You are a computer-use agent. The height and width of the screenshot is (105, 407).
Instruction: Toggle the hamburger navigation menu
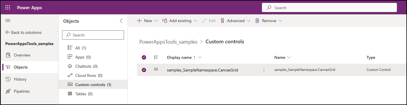click(x=8, y=21)
